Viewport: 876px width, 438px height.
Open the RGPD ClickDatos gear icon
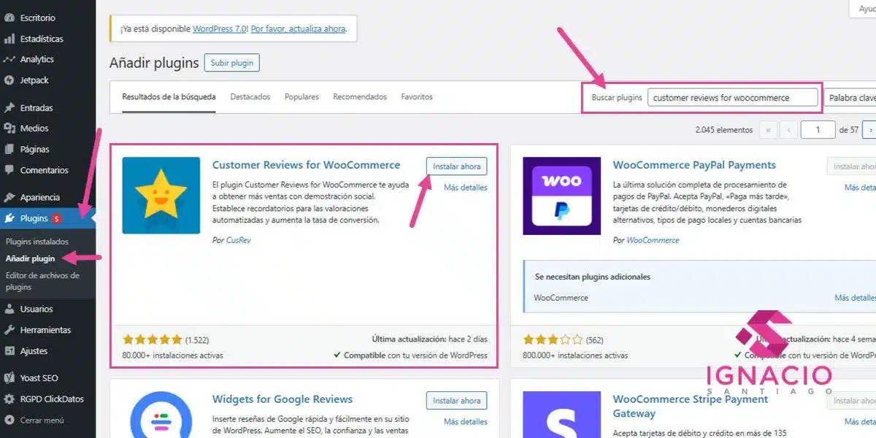click(9, 399)
